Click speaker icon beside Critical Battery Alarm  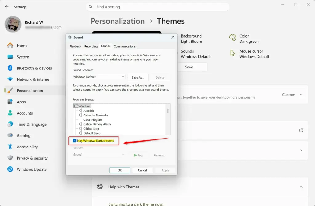(x=80, y=124)
